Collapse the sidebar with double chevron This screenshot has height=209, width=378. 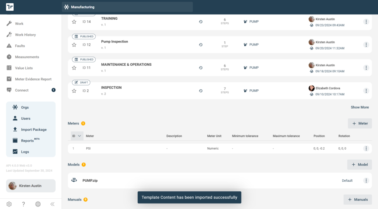pyautogui.click(x=52, y=204)
